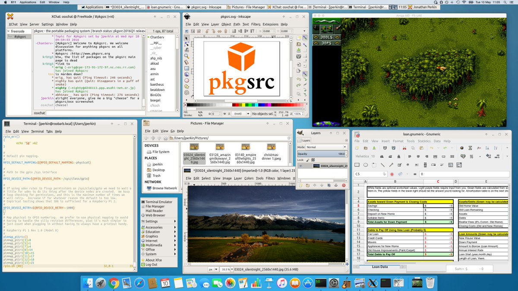Open Browse Network in File Manager sidebar
518x291 pixels.
pyautogui.click(x=161, y=188)
